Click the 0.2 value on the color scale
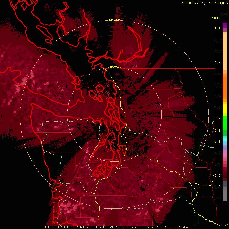 click(x=218, y=164)
